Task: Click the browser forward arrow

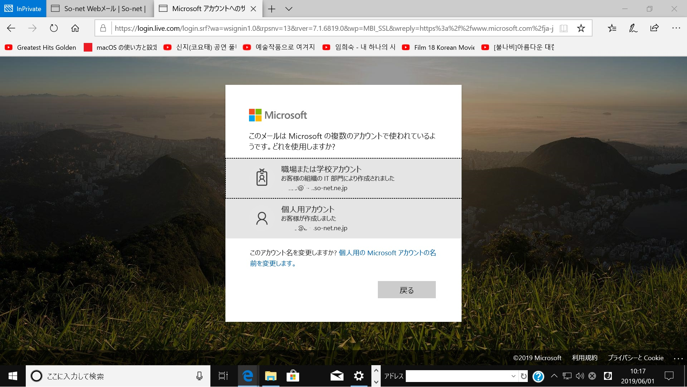Action: tap(32, 28)
